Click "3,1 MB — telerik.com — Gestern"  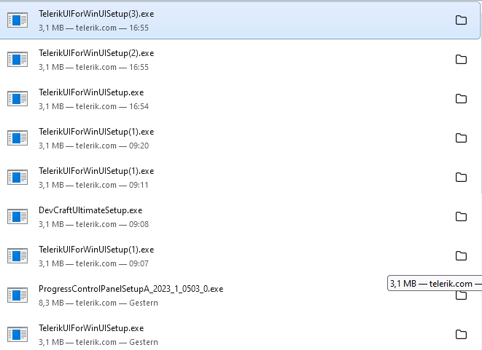coord(98,342)
